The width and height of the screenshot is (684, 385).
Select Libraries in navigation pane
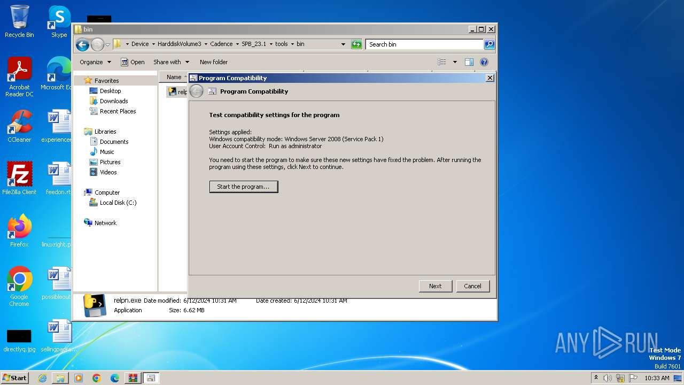105,132
